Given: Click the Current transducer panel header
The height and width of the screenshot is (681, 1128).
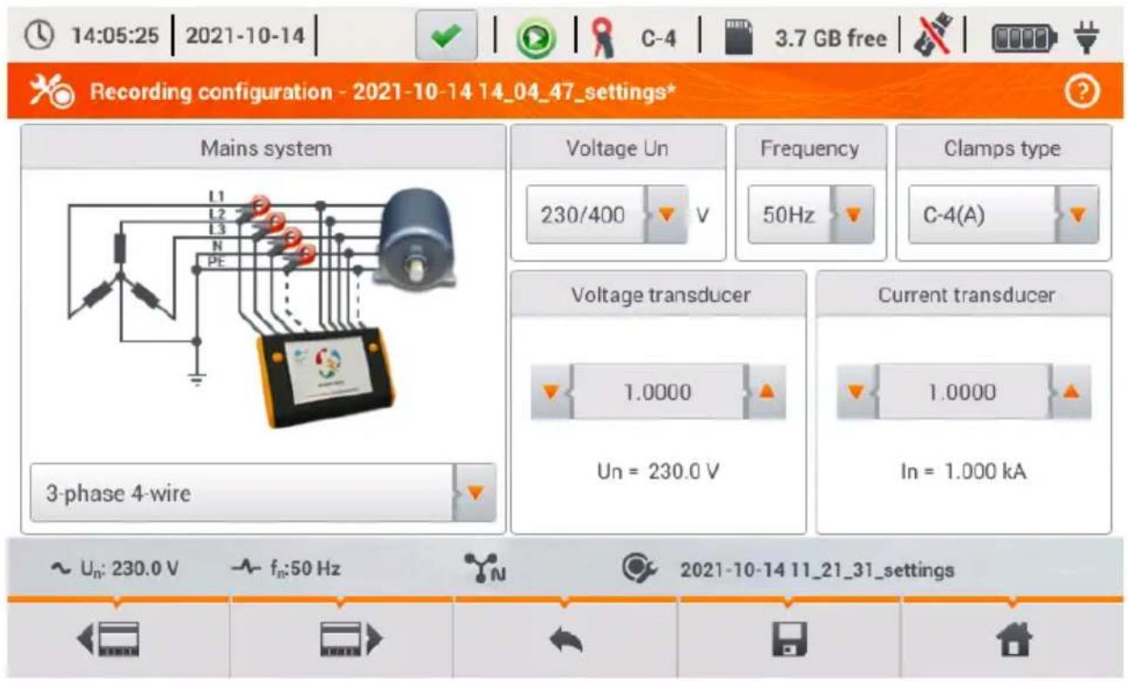Looking at the screenshot, I should tap(965, 294).
